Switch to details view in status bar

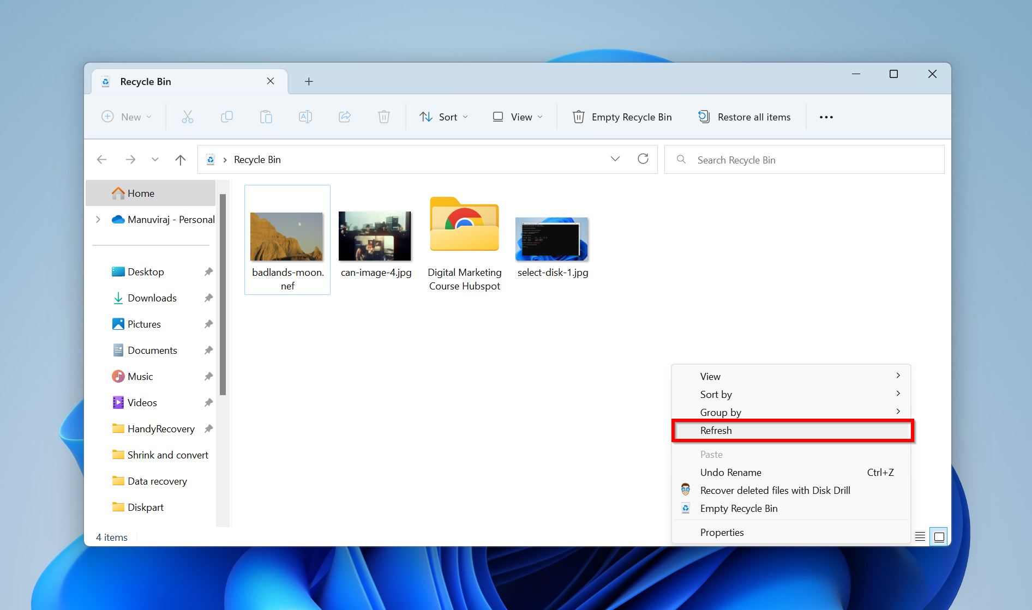(x=920, y=536)
